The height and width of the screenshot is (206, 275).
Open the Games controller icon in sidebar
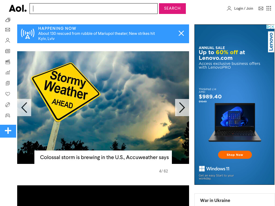coord(8,115)
